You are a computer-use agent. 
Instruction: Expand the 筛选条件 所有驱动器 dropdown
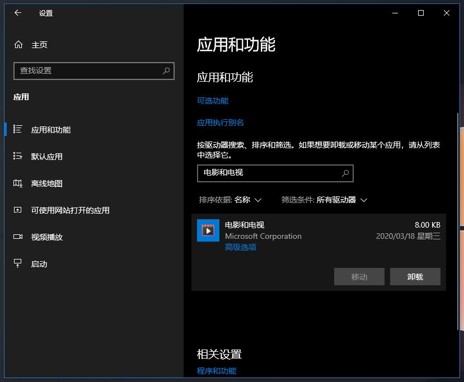point(324,200)
